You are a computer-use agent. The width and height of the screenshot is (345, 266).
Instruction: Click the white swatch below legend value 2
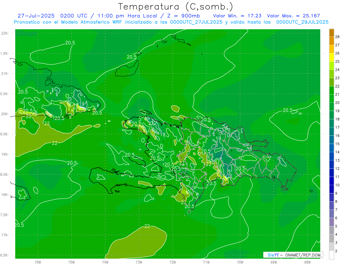pos(331,255)
